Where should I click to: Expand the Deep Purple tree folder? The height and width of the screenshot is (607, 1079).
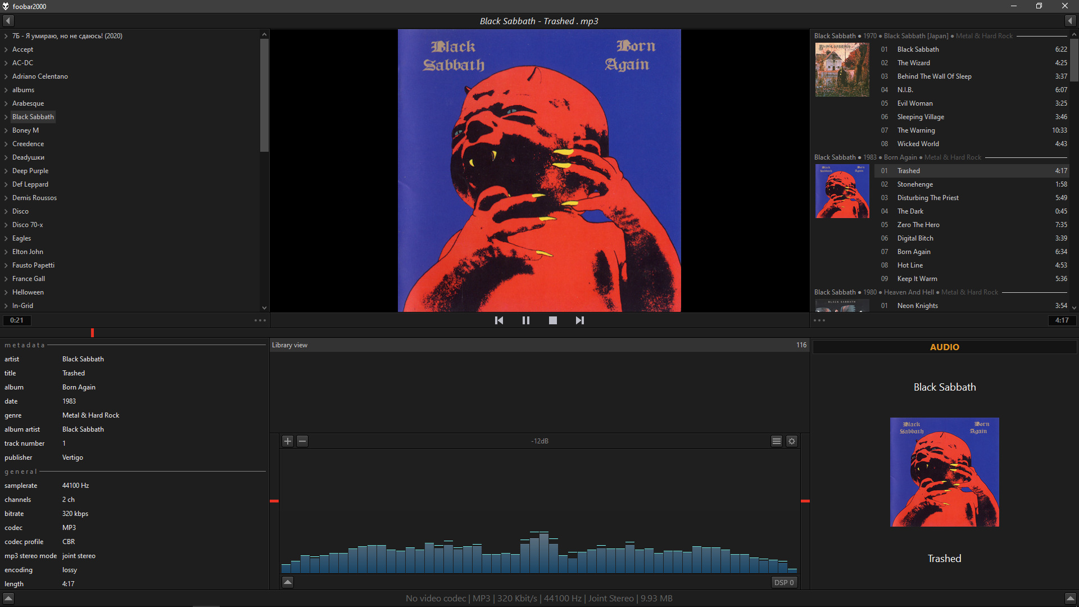6,171
